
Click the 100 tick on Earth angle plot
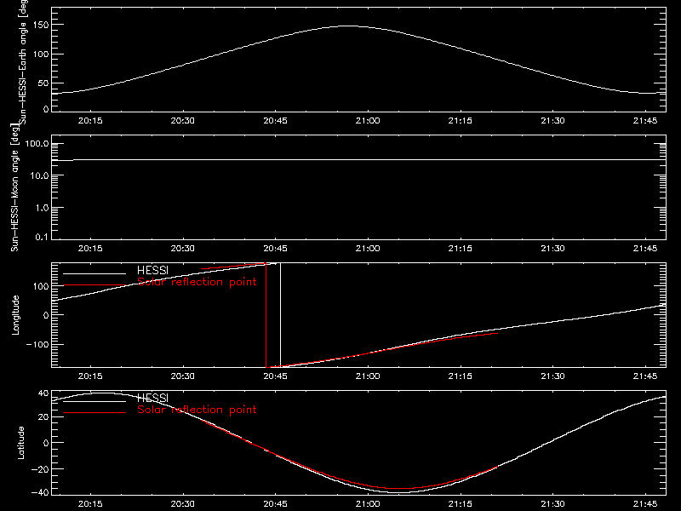tap(41, 55)
